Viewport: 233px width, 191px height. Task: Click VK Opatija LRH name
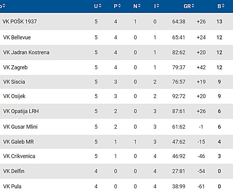[21, 111]
